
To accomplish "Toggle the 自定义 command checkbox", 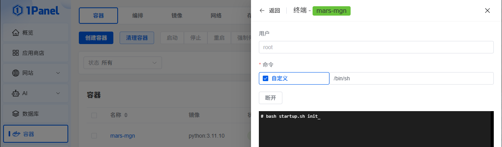I will point(266,78).
